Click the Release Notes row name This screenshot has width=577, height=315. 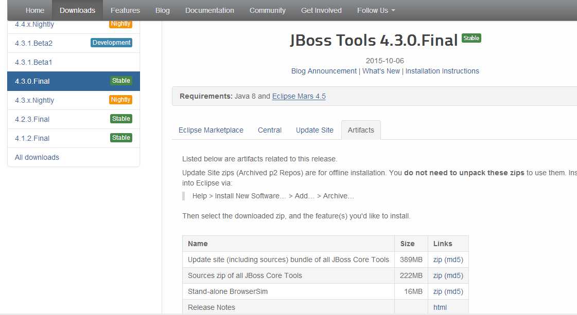[211, 307]
